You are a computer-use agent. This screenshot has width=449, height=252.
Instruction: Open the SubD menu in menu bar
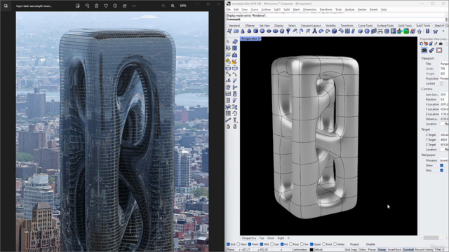click(x=277, y=9)
